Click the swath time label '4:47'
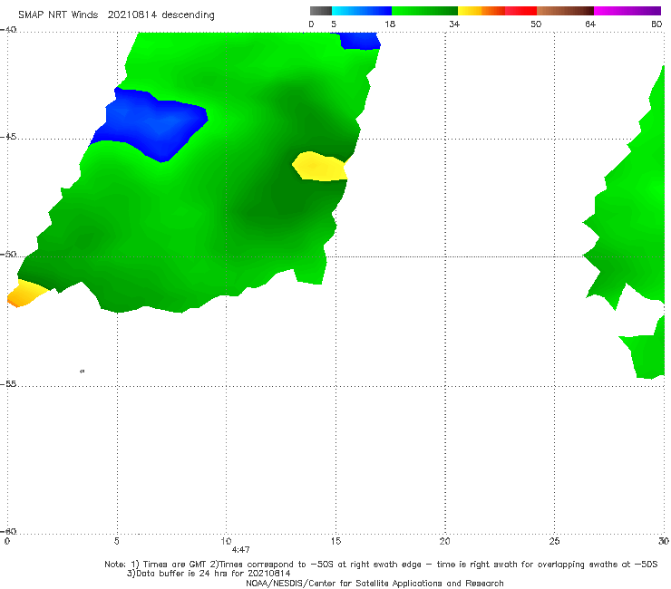This screenshot has height=589, width=671. (240, 550)
